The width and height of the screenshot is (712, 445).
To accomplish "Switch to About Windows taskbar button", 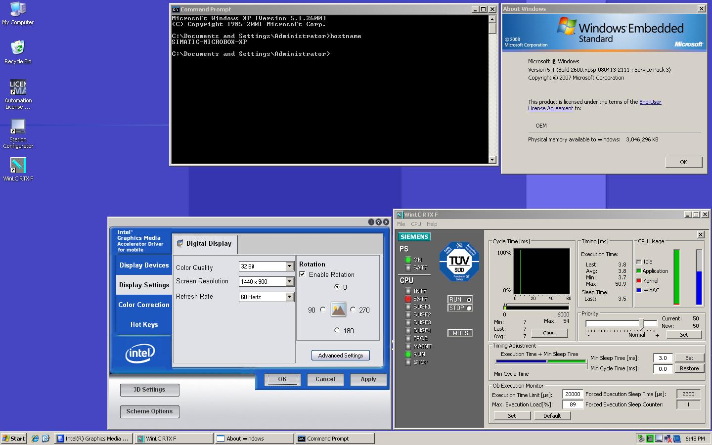I will tap(254, 439).
